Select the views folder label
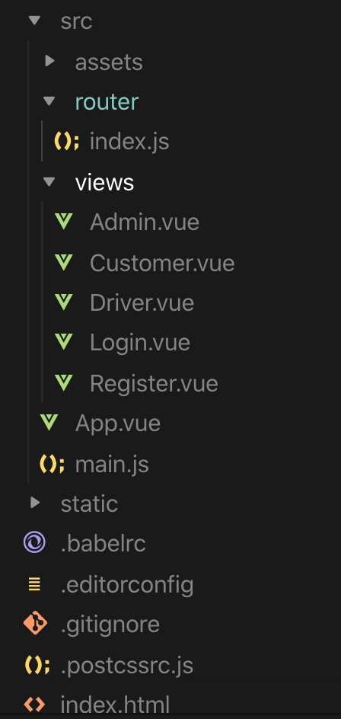 [104, 183]
